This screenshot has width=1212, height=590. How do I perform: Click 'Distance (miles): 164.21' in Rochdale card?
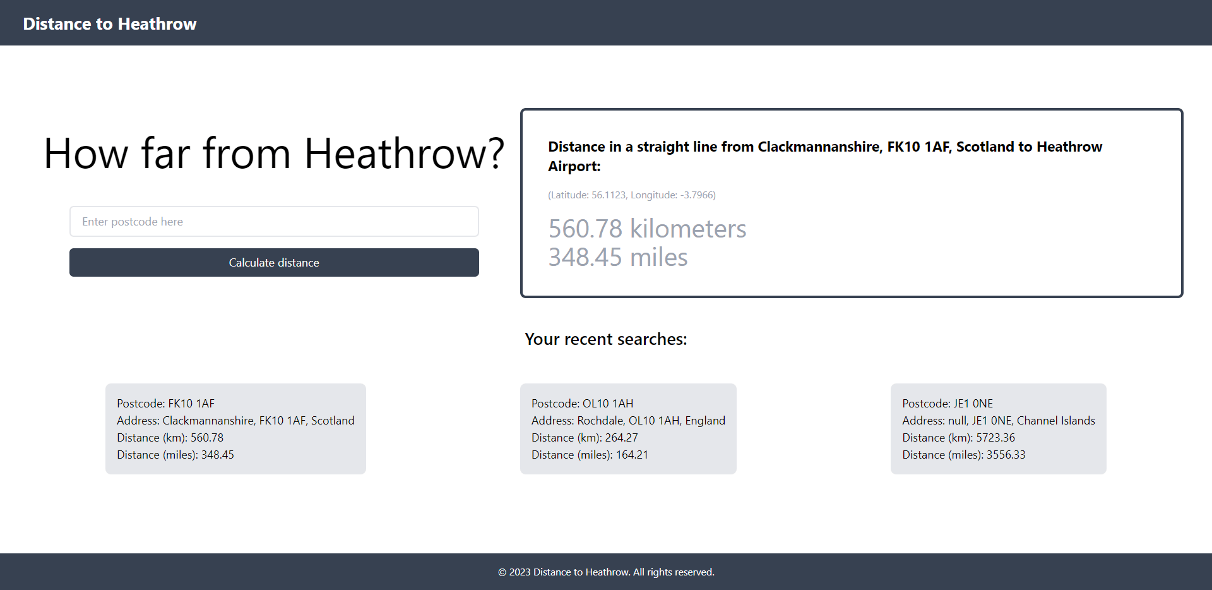coord(590,455)
